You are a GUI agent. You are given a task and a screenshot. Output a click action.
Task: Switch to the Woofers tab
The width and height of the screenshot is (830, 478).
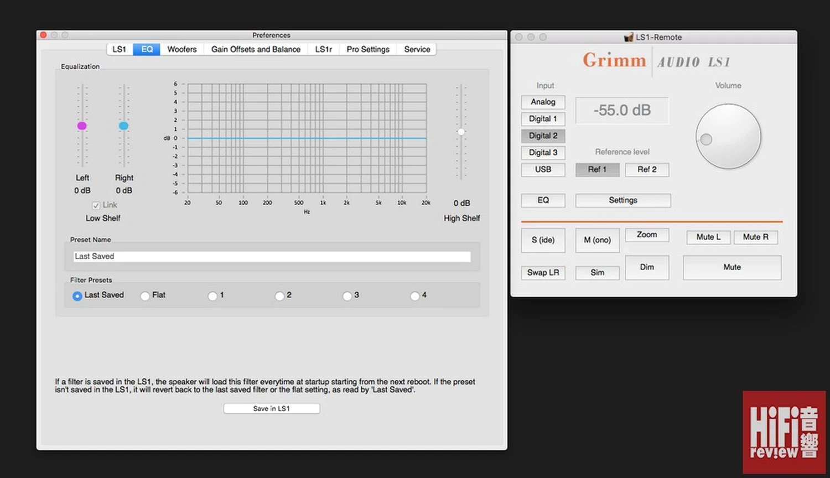[181, 49]
